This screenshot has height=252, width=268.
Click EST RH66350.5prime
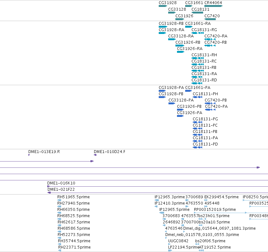pos(59,213)
